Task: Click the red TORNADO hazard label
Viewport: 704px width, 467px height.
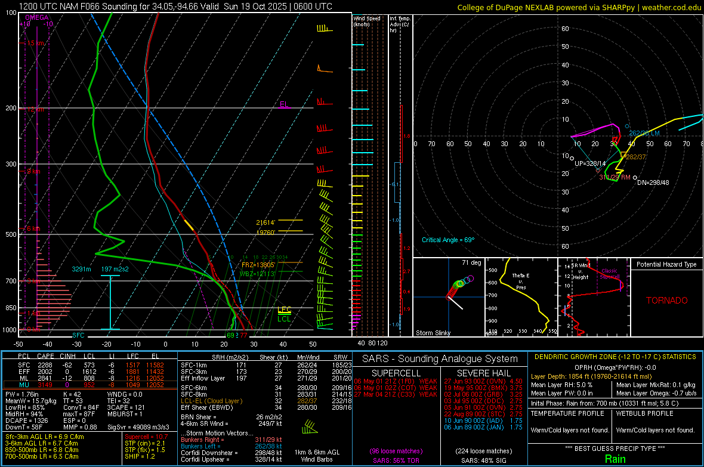Action: (x=666, y=301)
